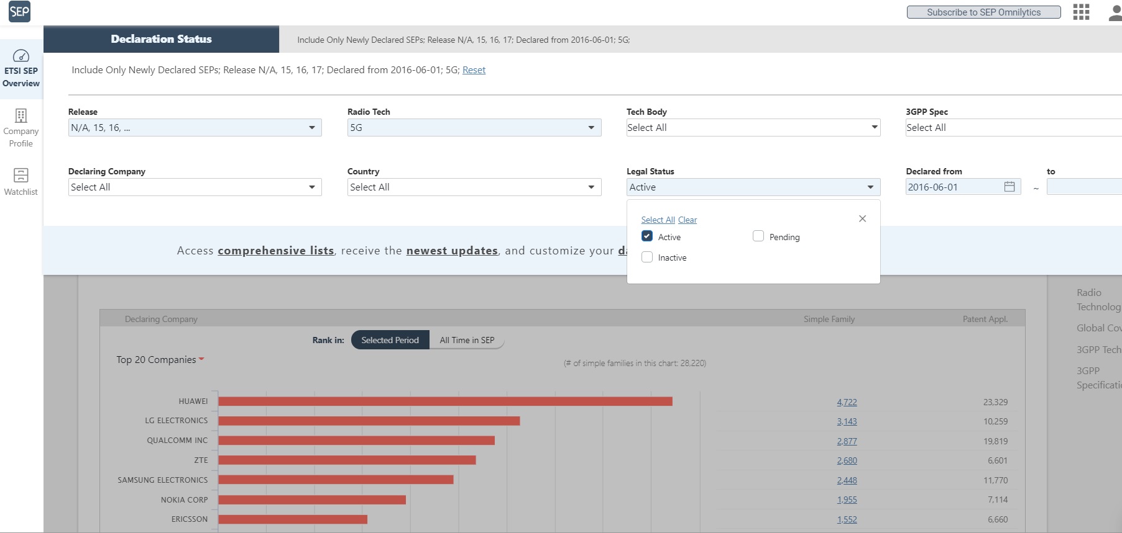Image resolution: width=1122 pixels, height=533 pixels.
Task: Open LG Electronics' 3,143 simple family count
Action: [x=847, y=421]
